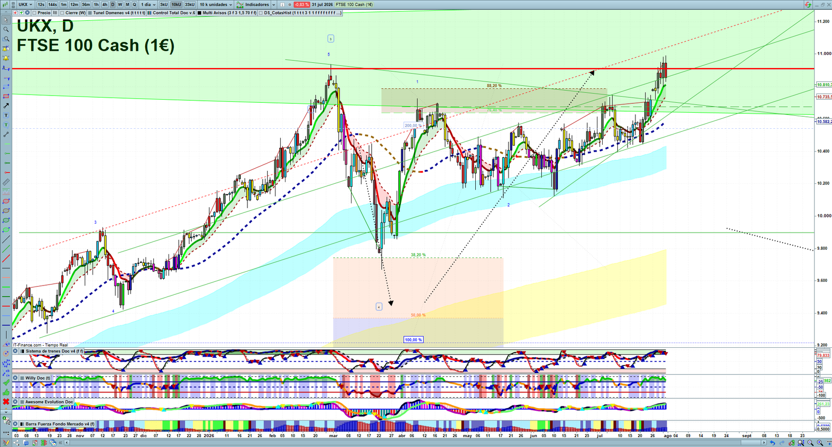
Task: Select the red rectangle drawing tool
Action: pos(6,97)
